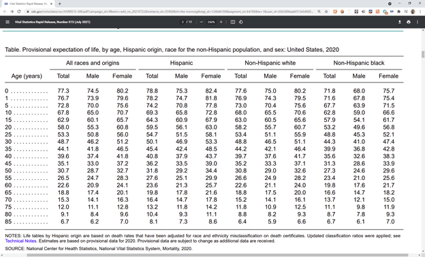Download the PDF document
This screenshot has width=425, height=257.
[x=400, y=22]
